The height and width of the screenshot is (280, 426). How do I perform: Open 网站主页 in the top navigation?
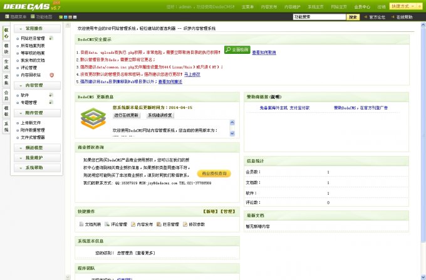339,7
